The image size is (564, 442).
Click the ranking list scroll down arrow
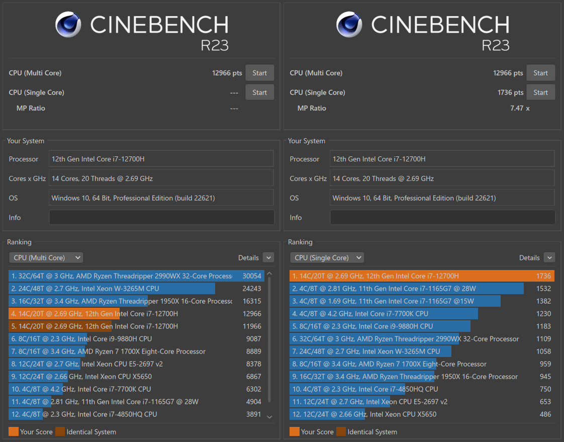coord(269,417)
